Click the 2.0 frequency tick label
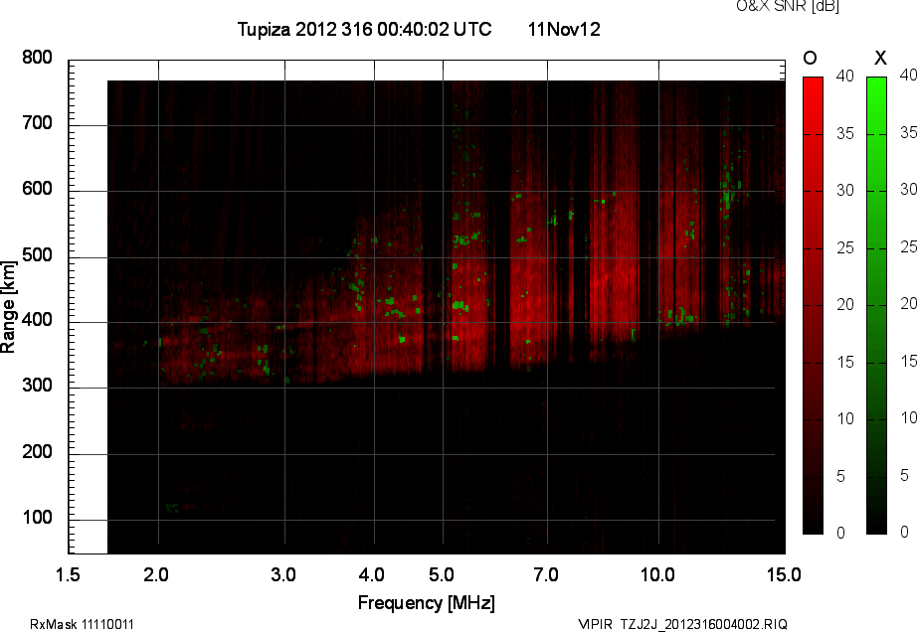Image resolution: width=917 pixels, height=632 pixels. (156, 574)
